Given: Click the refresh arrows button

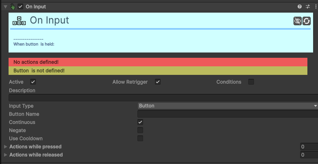Looking at the screenshot, I should click(307, 21).
